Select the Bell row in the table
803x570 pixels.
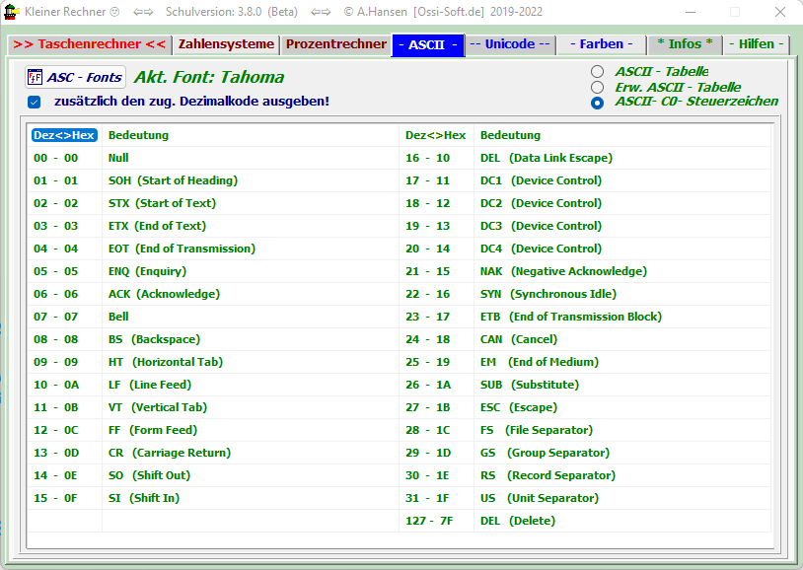(118, 317)
